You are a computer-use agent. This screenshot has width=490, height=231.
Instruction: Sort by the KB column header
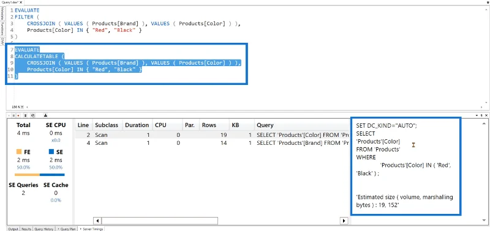241,125
